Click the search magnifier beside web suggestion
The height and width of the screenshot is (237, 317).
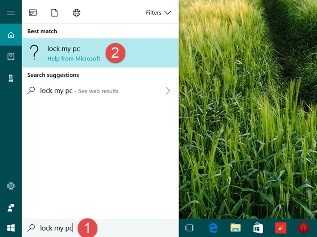(x=31, y=91)
